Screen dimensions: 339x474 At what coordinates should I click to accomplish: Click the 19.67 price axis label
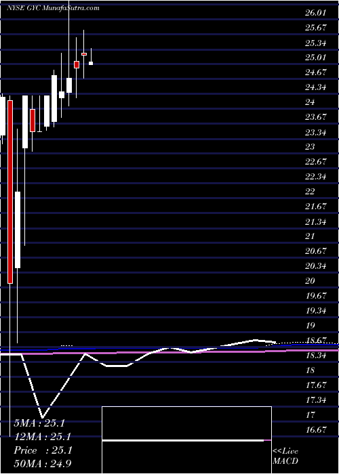pyautogui.click(x=316, y=296)
